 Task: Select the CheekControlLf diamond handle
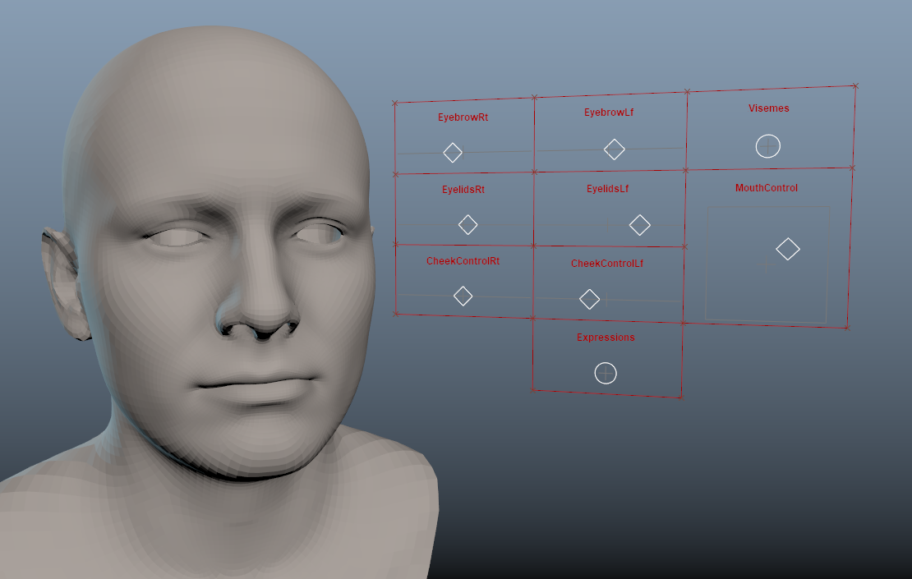pyautogui.click(x=590, y=299)
